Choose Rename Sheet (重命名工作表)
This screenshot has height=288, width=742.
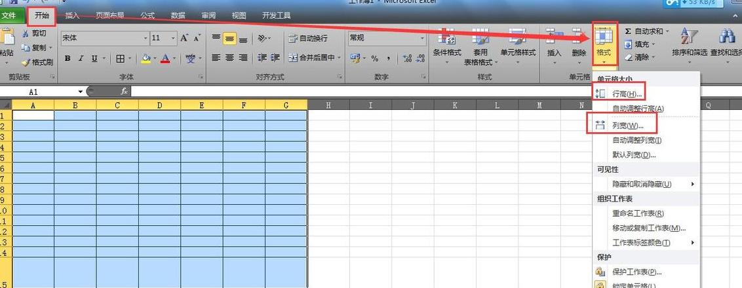click(646, 214)
